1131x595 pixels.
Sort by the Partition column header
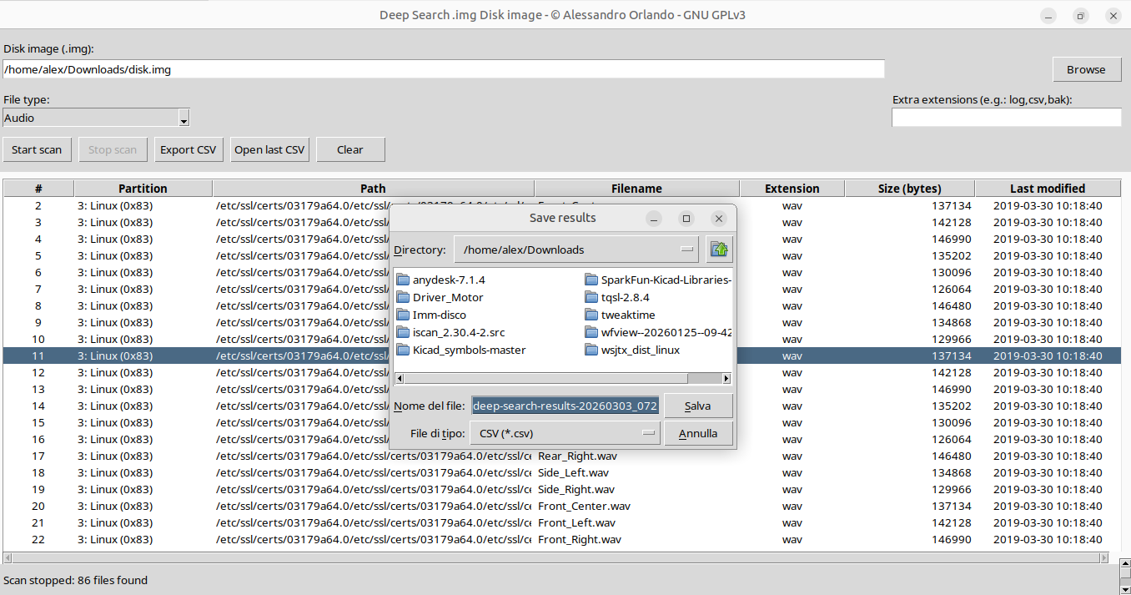point(143,189)
